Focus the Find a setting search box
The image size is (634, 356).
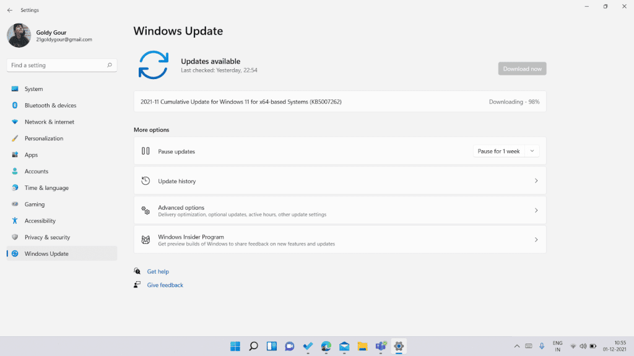coord(62,65)
